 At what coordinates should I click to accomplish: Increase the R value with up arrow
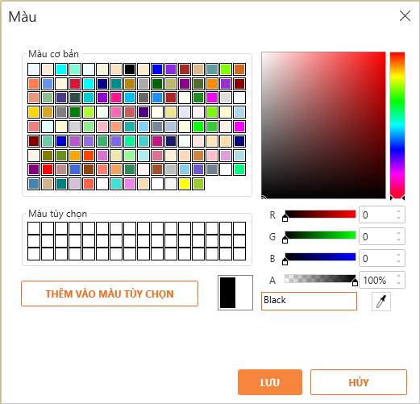click(399, 211)
